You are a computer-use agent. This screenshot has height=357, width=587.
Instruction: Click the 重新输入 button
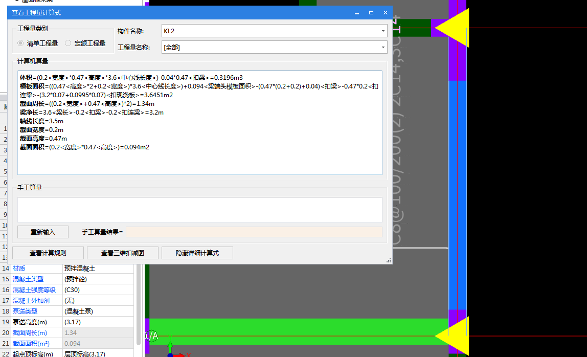[42, 232]
